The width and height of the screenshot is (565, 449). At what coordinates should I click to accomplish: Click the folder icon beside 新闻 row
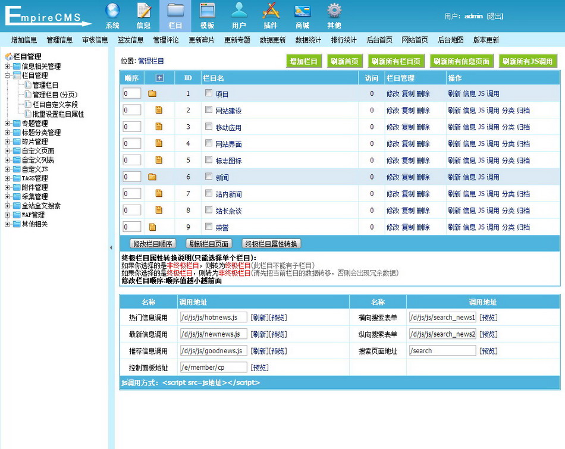click(x=152, y=177)
